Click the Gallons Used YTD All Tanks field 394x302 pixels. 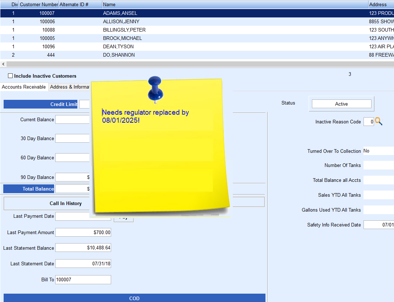(x=379, y=210)
